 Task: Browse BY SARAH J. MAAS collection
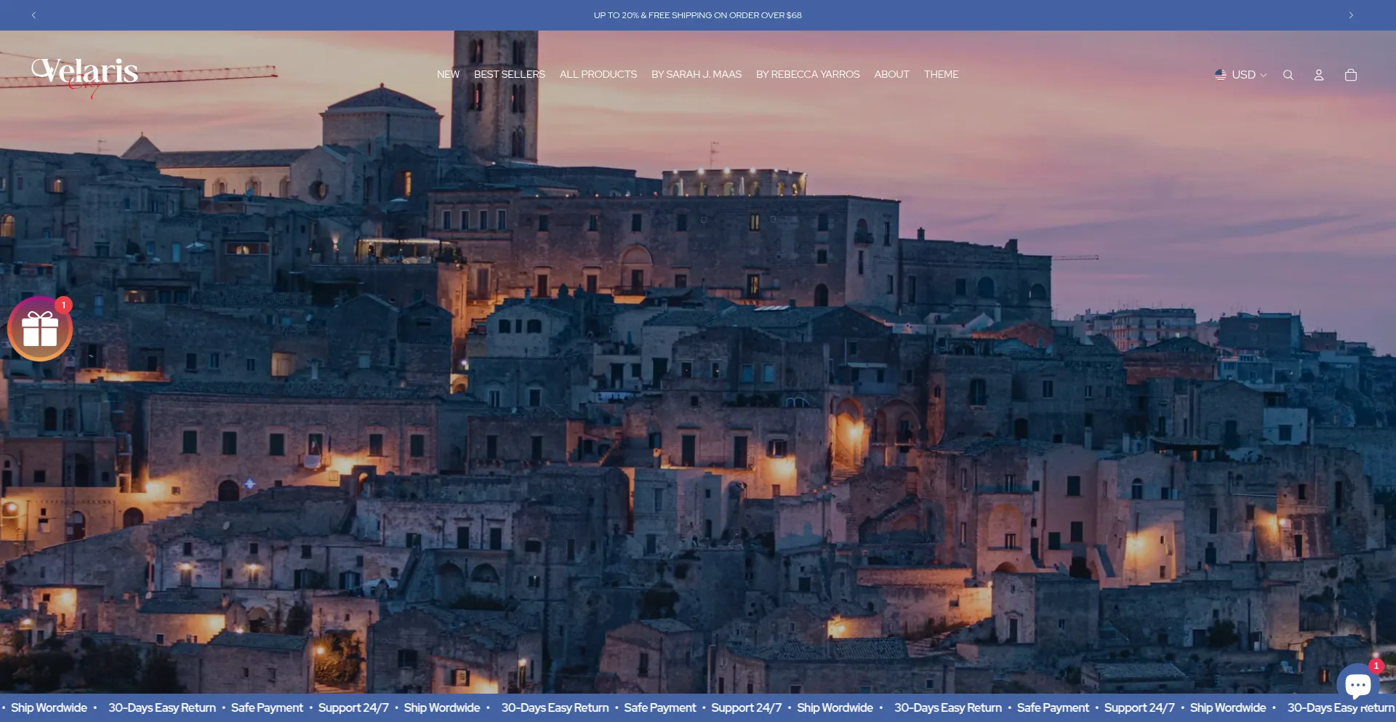tap(696, 74)
